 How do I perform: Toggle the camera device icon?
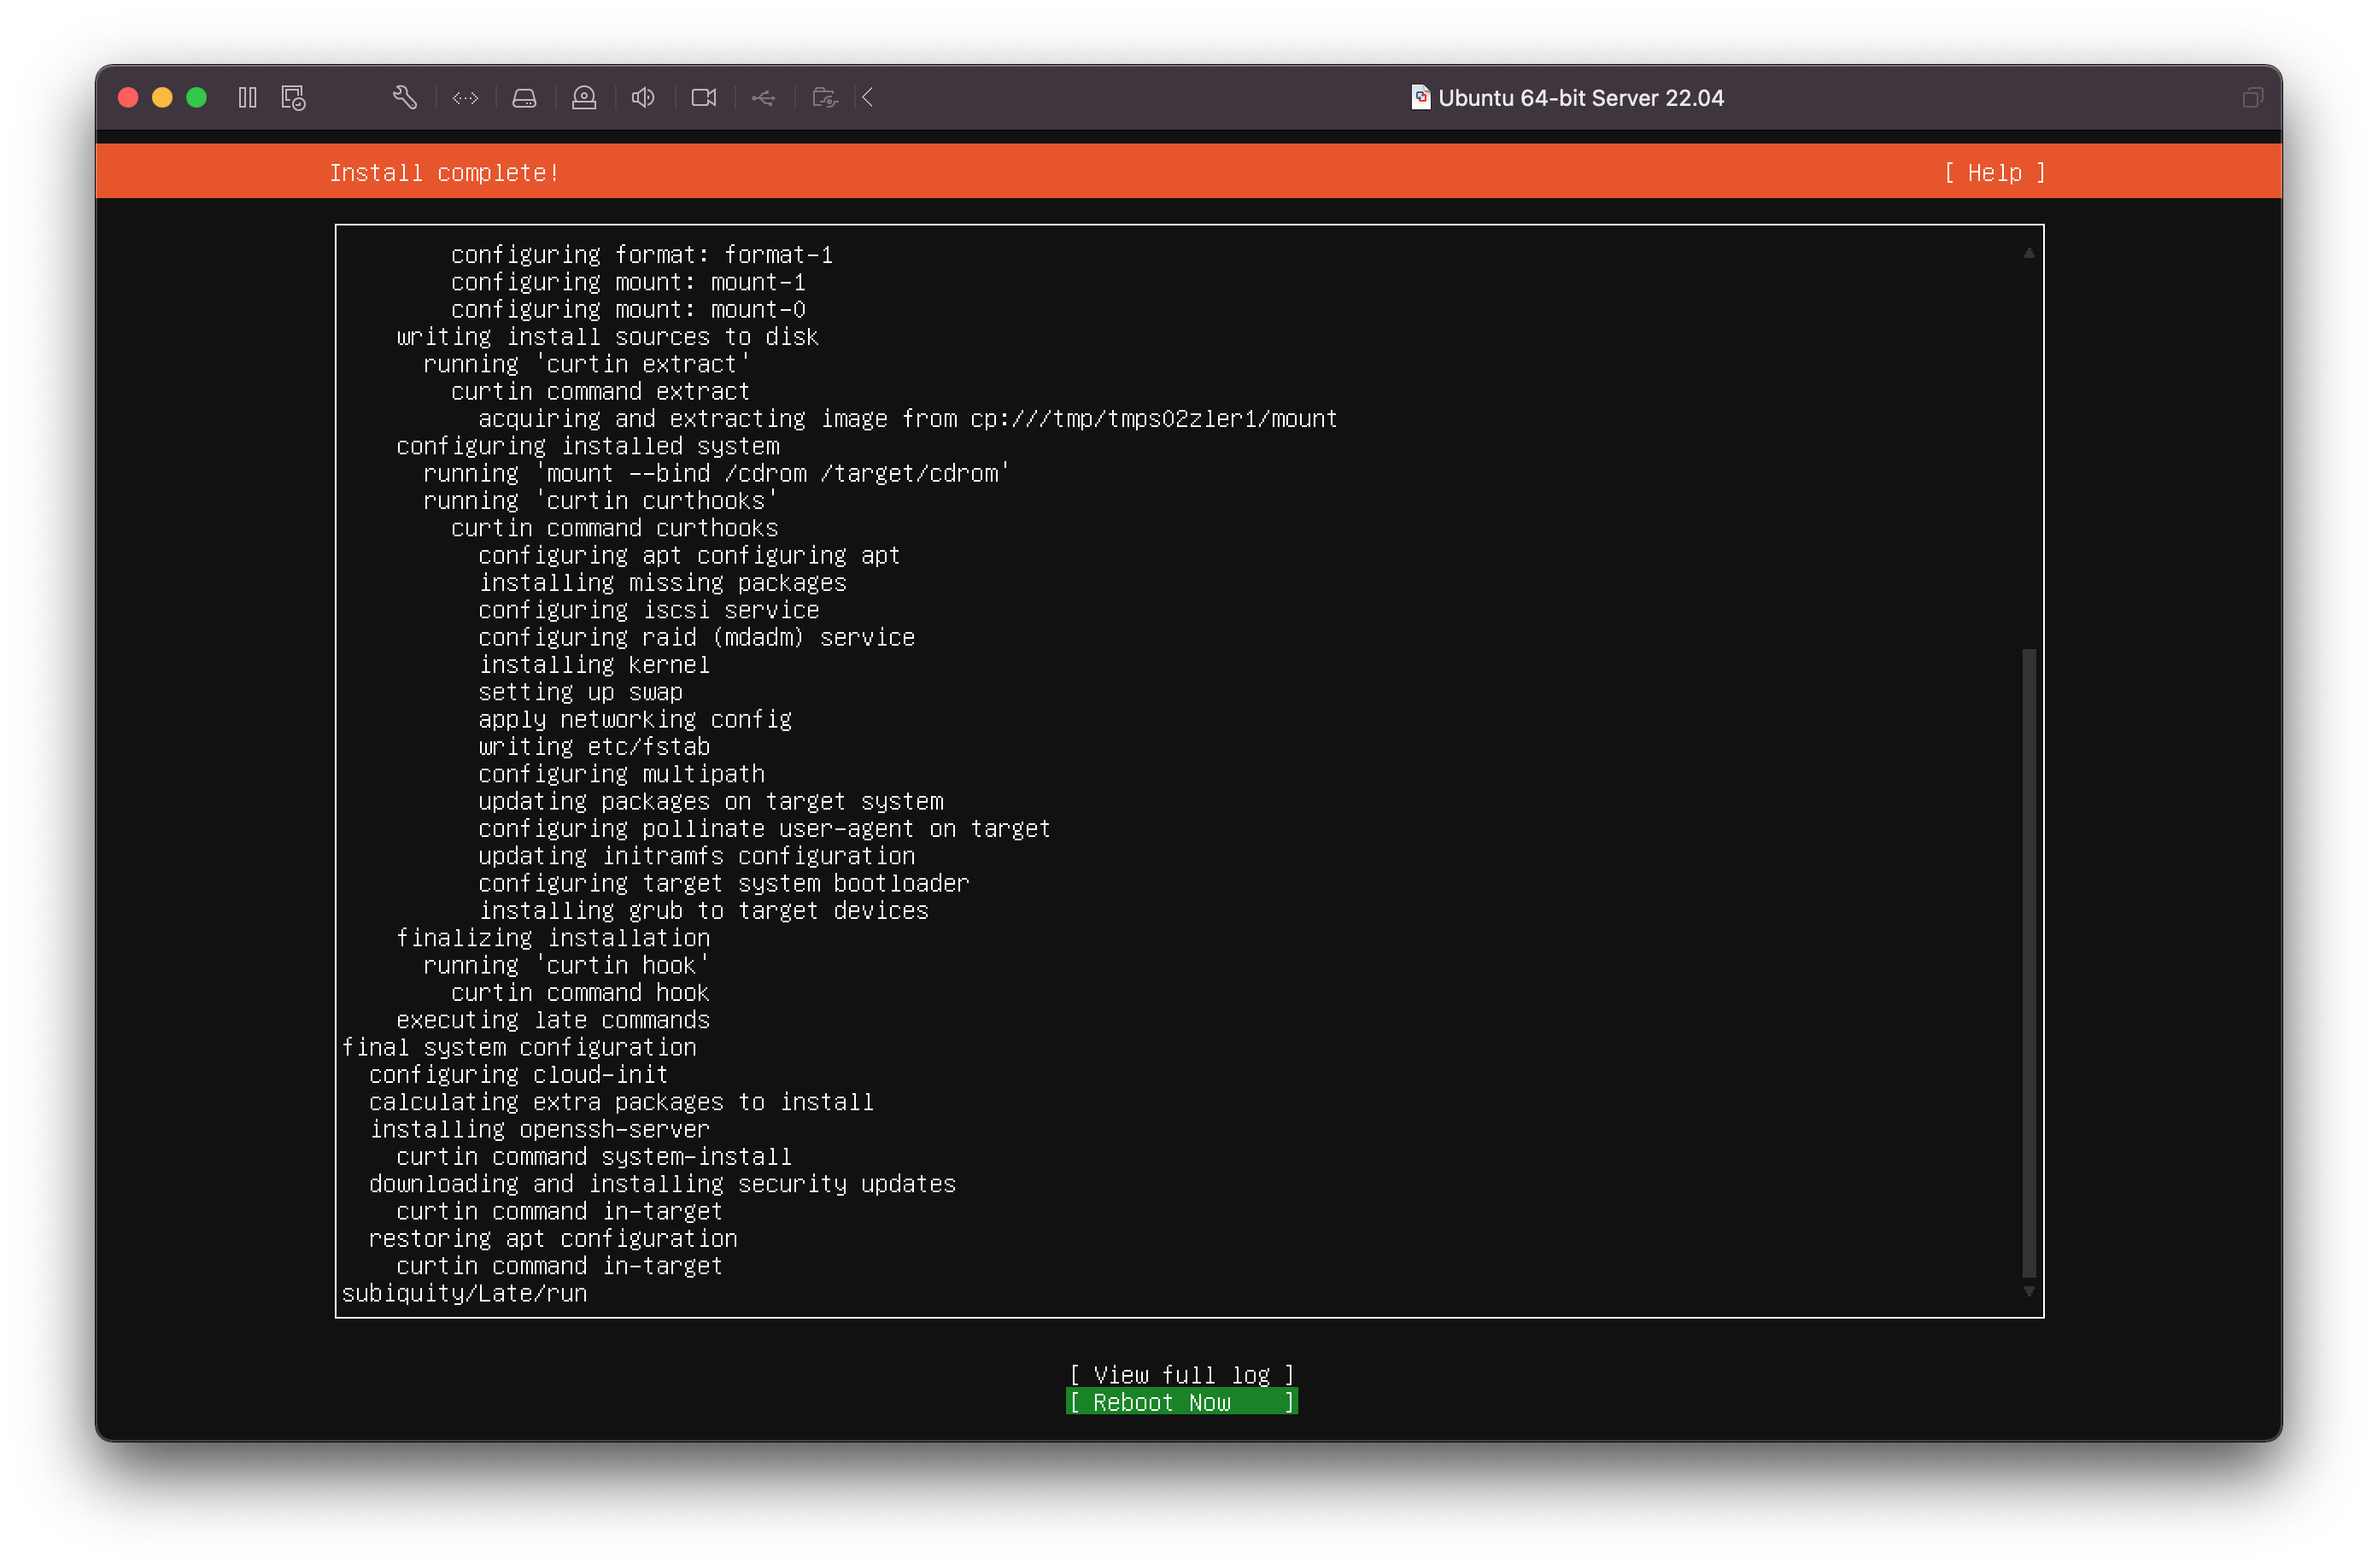tap(703, 97)
